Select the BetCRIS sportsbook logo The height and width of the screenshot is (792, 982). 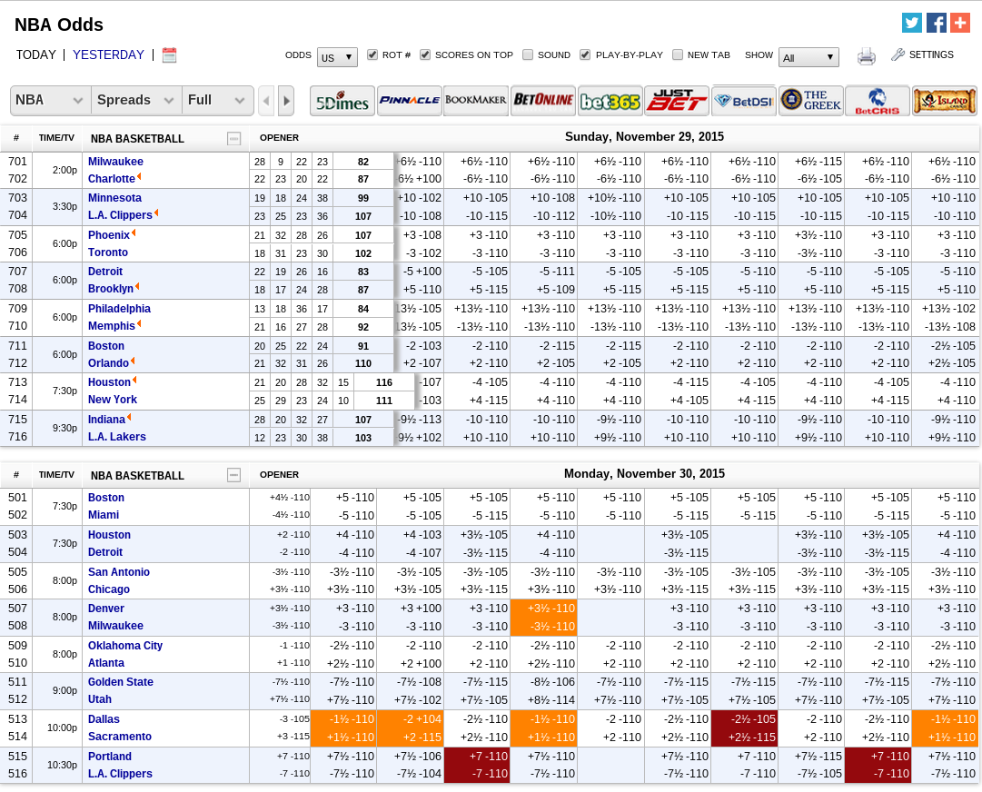tap(878, 101)
